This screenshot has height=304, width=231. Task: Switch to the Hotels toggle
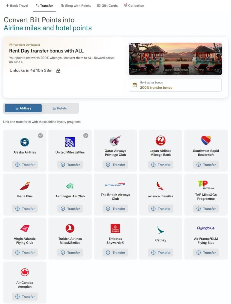click(x=60, y=108)
